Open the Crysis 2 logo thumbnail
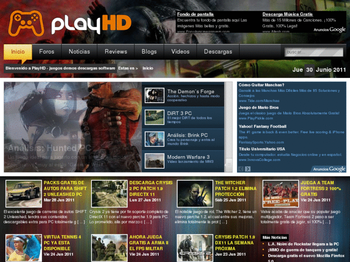 [x=195, y=248]
